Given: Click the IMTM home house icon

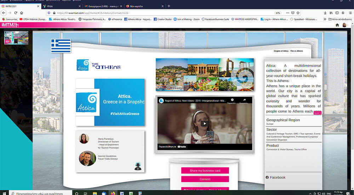Looking at the screenshot, I should [337, 25].
